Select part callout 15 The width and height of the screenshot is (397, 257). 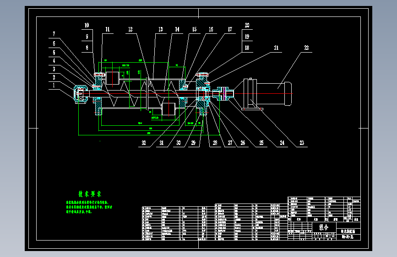(194, 29)
